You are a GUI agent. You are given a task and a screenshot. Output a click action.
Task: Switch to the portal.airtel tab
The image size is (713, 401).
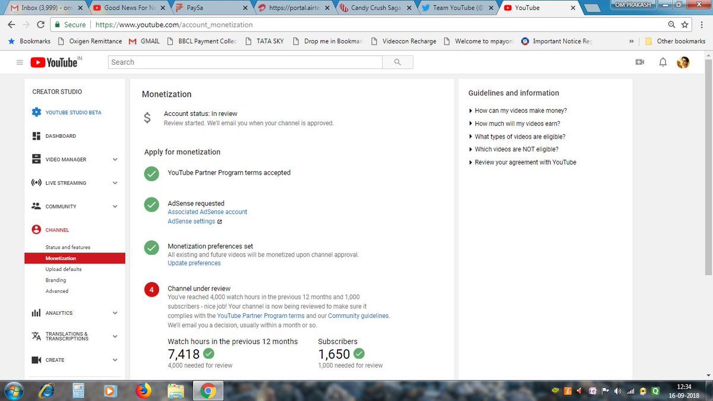(x=292, y=8)
